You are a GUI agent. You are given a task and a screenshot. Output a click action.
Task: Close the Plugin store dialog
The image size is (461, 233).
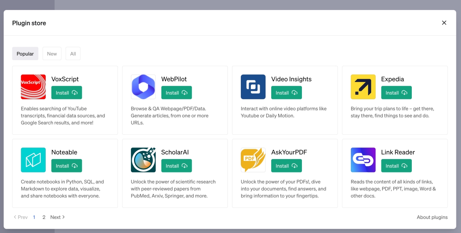(444, 23)
